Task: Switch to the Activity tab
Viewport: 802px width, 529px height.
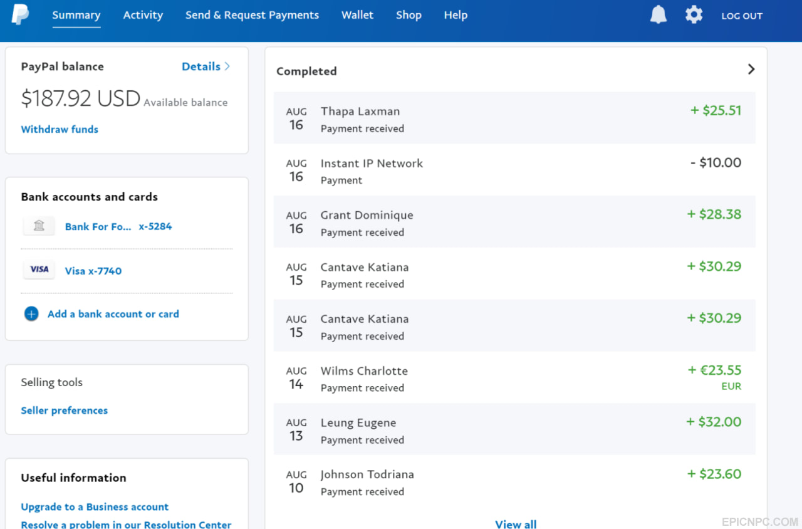Action: pos(143,15)
